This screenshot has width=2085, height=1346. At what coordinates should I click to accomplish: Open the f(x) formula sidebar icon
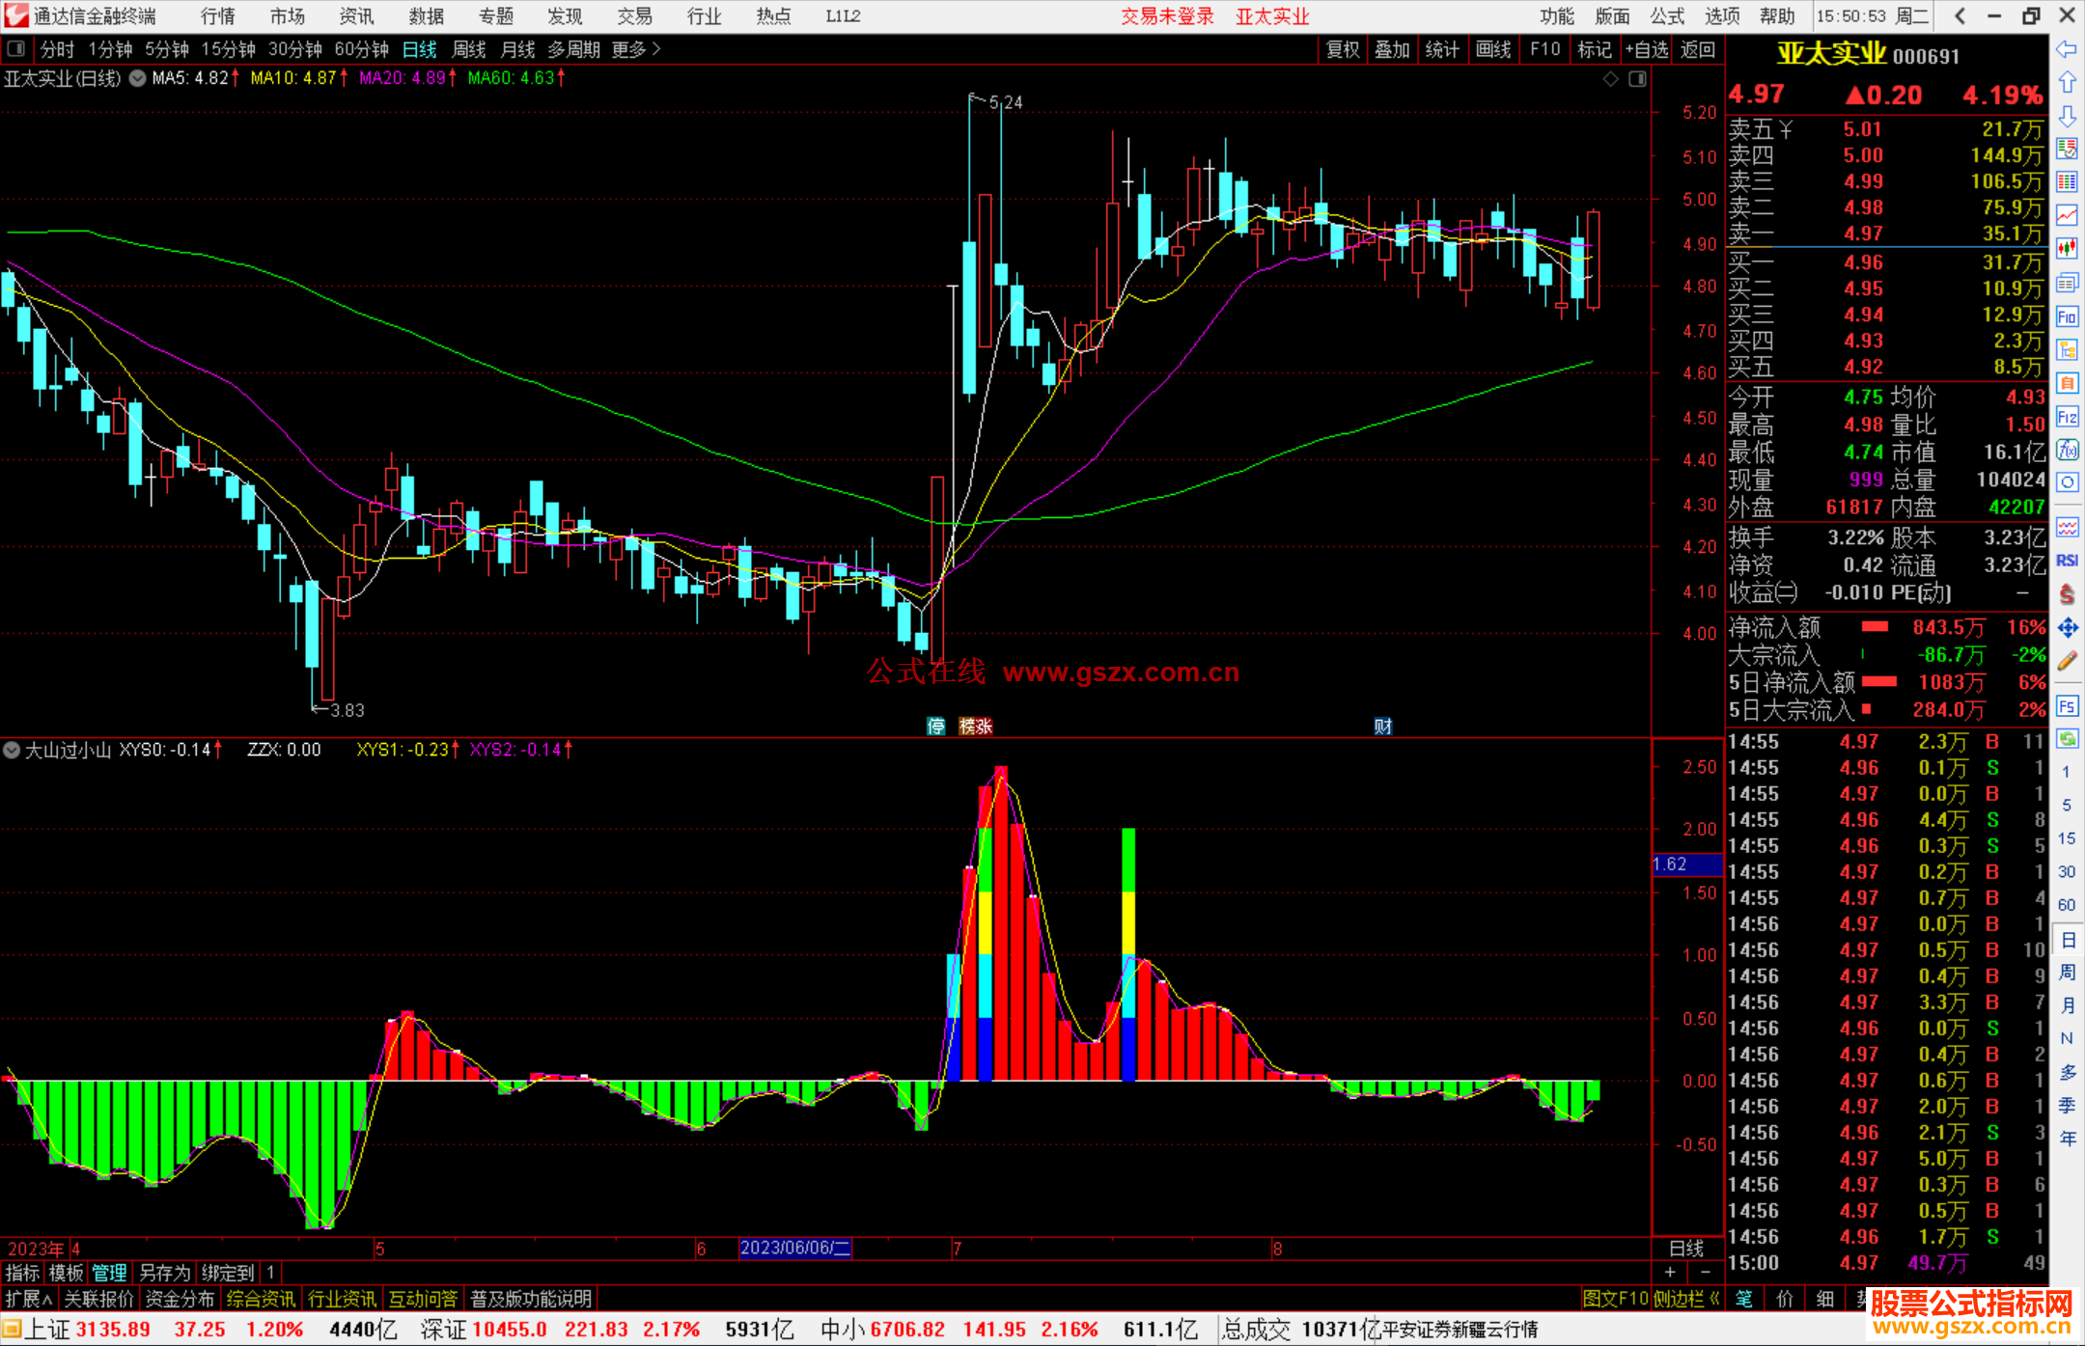point(2067,450)
